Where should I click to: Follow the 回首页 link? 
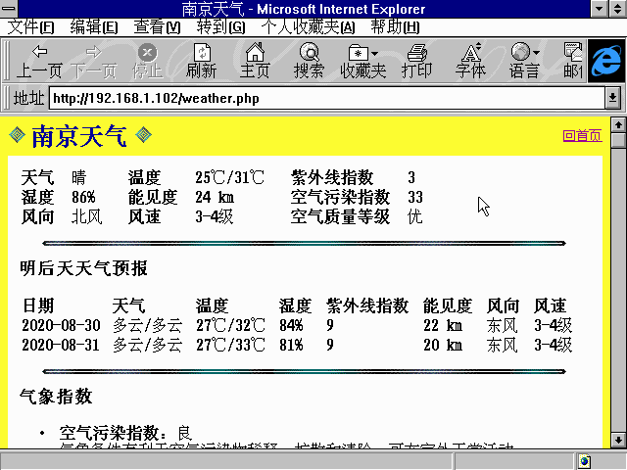582,135
